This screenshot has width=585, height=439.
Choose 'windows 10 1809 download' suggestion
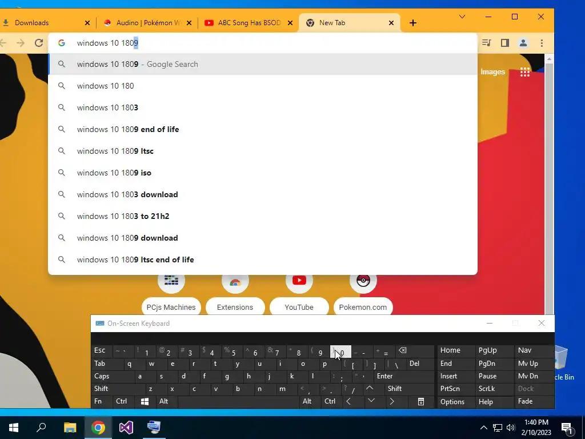[263, 238]
